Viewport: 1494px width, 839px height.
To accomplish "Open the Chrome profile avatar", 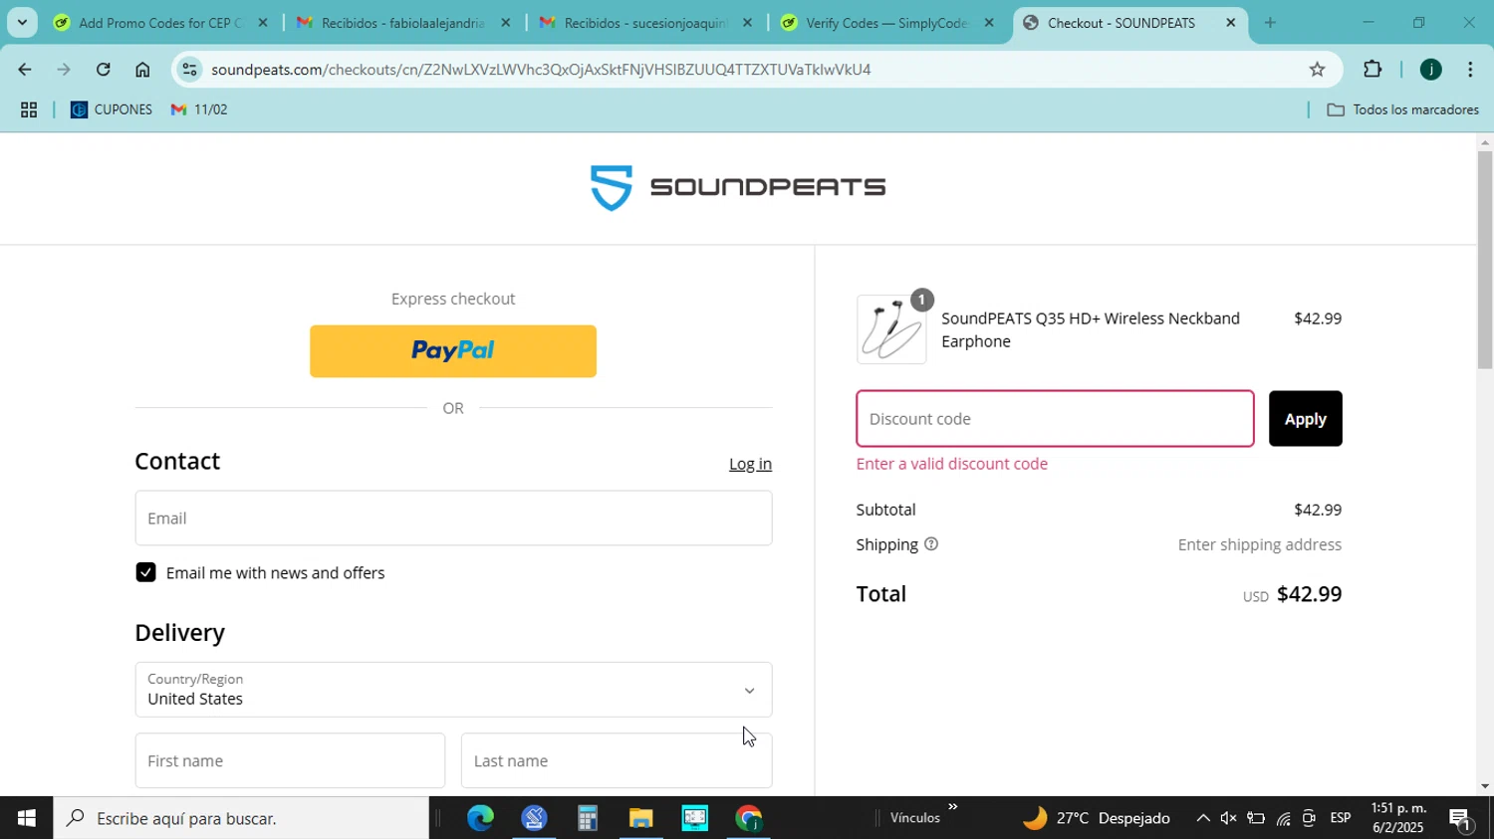I will tap(1430, 70).
